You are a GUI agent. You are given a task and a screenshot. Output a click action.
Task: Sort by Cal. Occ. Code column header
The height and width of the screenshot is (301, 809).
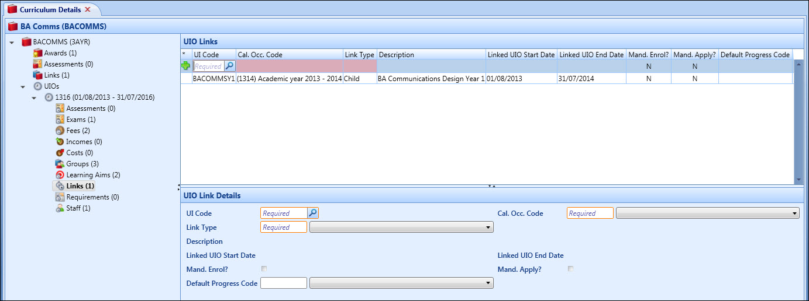[290, 55]
